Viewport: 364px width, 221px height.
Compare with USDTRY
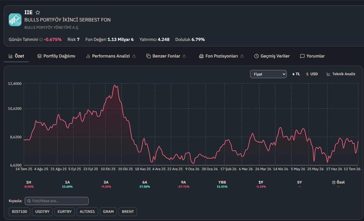42,212
